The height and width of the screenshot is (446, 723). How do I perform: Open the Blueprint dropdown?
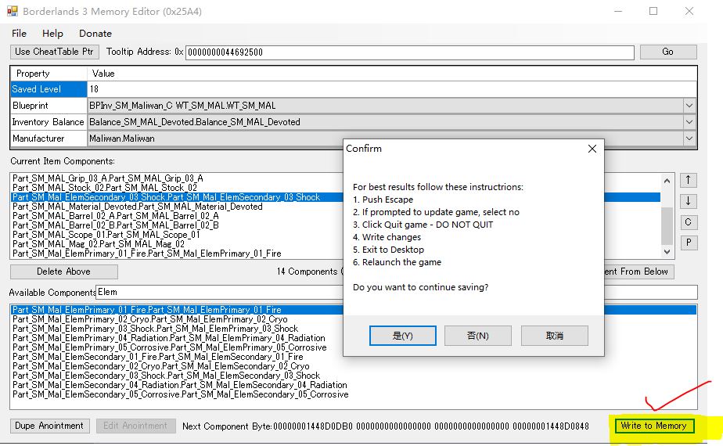pos(689,106)
